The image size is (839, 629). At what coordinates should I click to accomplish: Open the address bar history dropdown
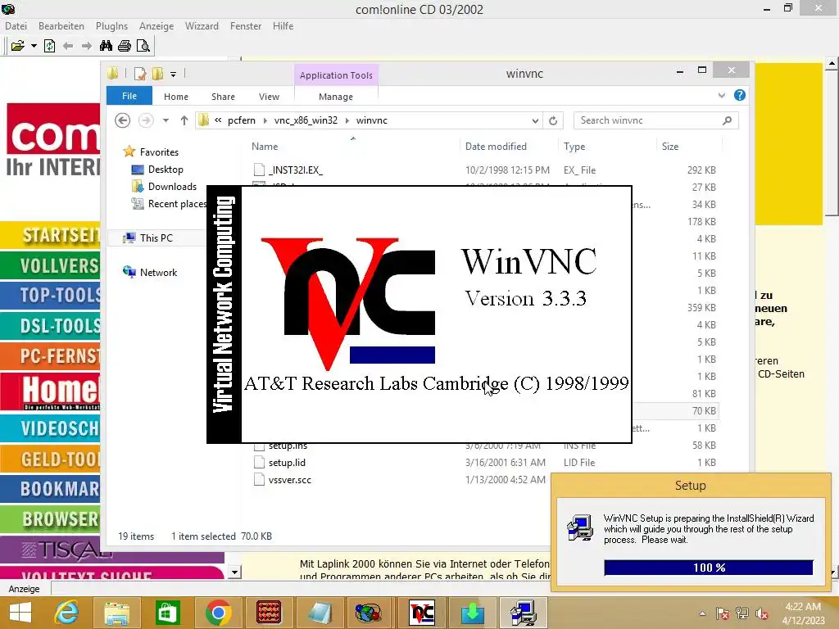point(535,120)
